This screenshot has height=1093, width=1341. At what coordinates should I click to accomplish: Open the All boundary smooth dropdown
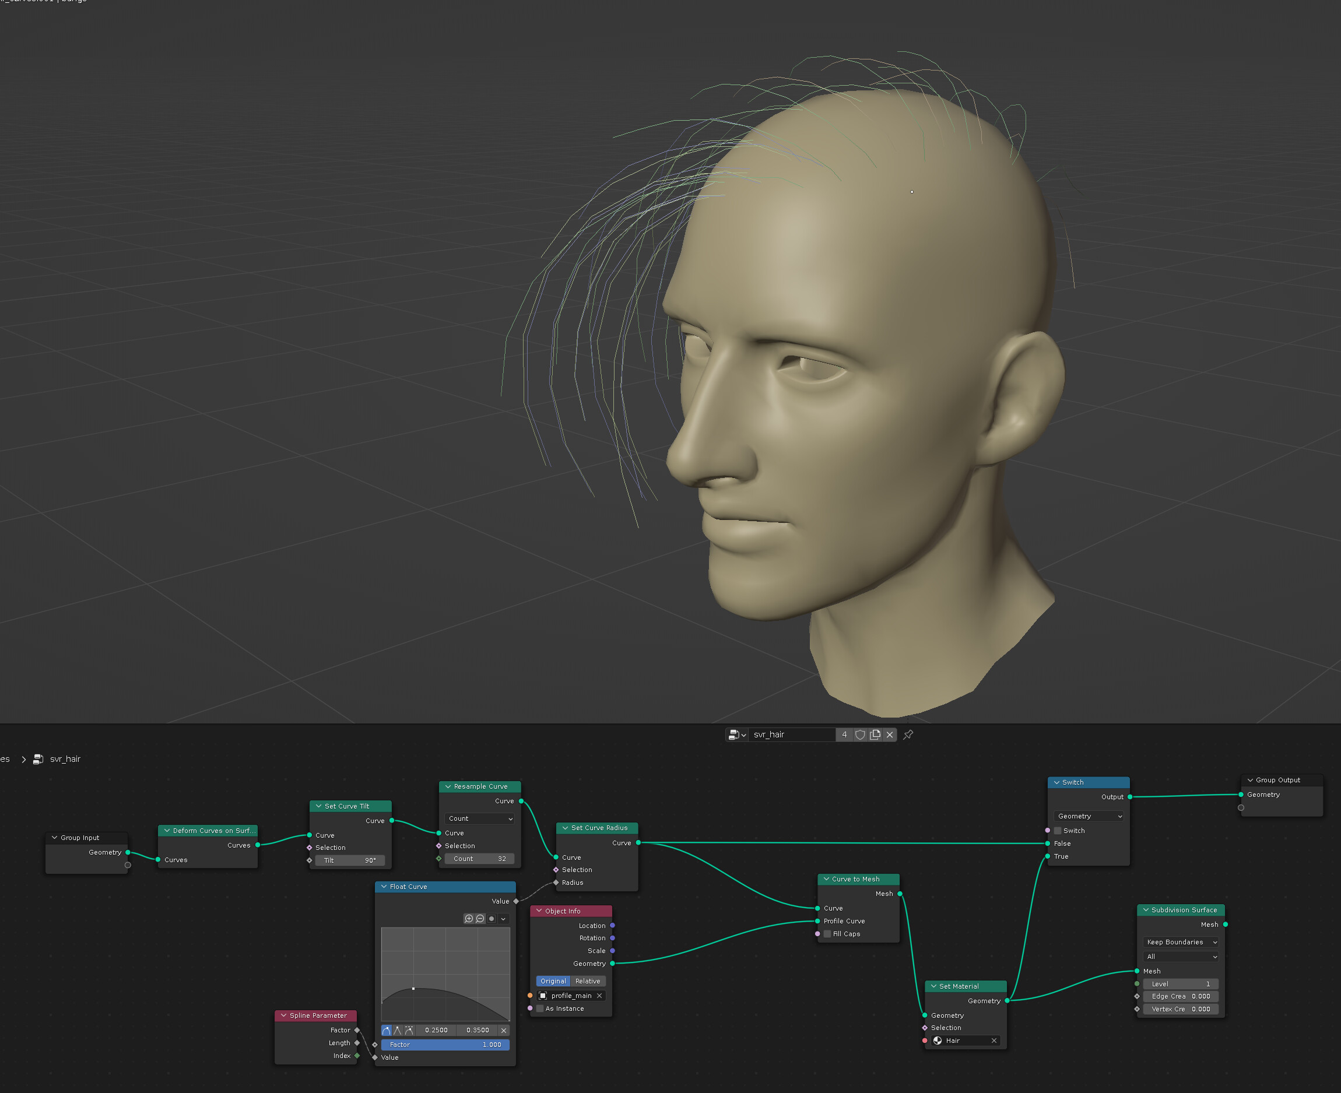1181,957
